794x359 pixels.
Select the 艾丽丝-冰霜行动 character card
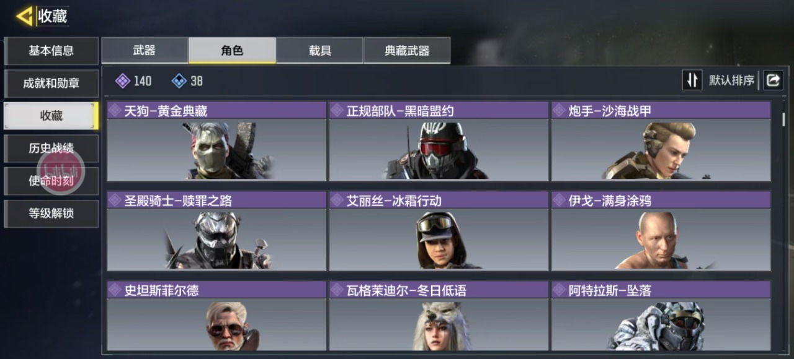point(439,231)
